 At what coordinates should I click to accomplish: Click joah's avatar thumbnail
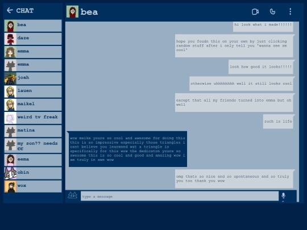point(10,78)
